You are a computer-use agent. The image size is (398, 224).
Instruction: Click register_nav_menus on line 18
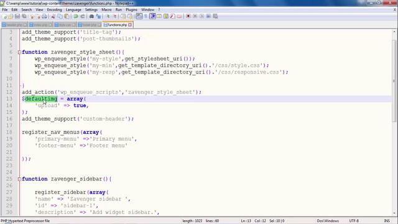pos(51,132)
